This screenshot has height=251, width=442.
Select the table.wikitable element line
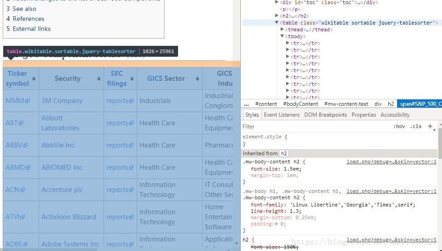342,23
